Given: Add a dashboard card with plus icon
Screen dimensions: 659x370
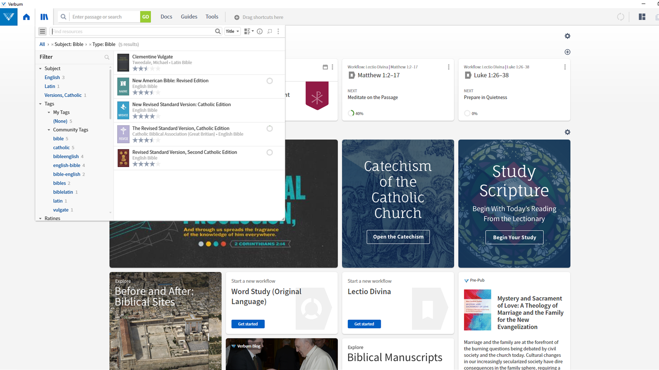Looking at the screenshot, I should (x=567, y=52).
